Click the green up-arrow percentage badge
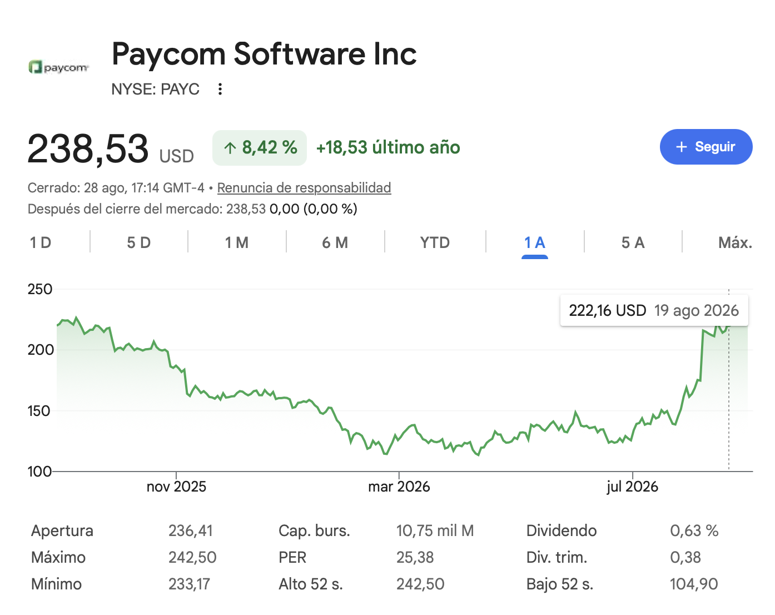 click(x=260, y=147)
